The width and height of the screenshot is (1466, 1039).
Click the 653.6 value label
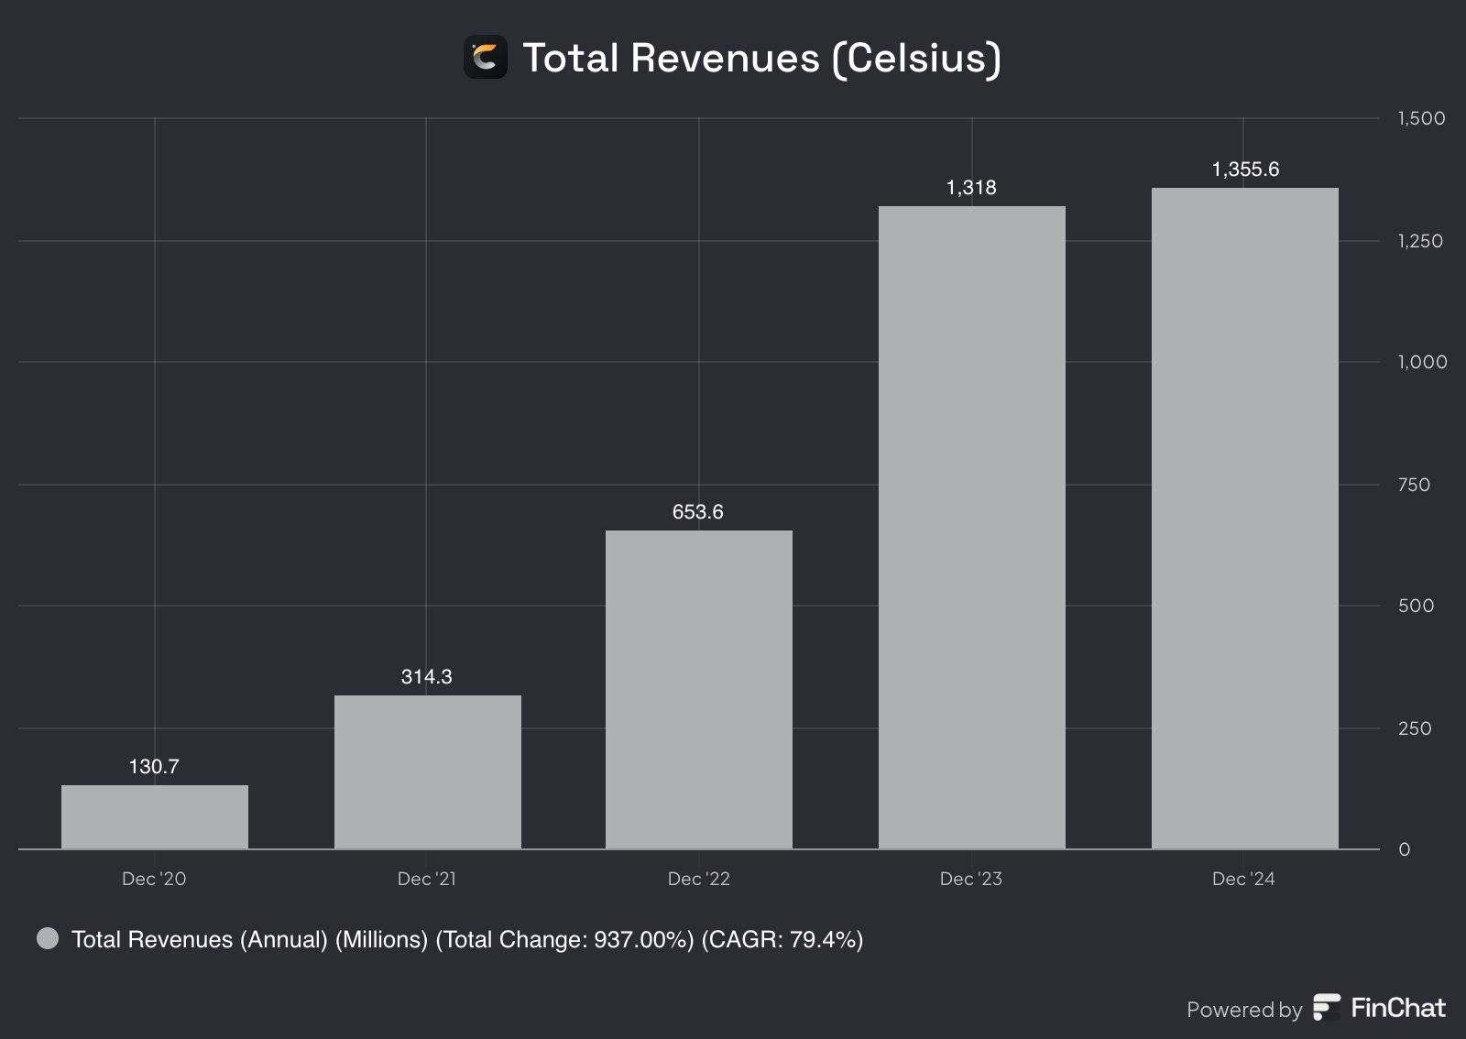point(698,511)
